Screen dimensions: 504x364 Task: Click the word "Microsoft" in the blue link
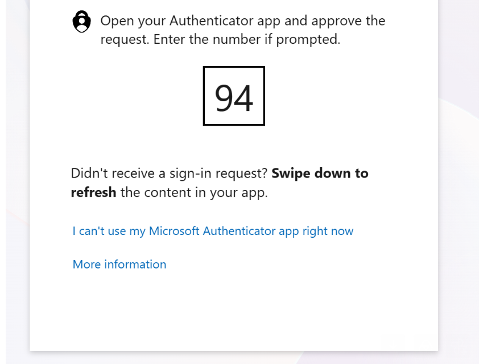coord(174,231)
